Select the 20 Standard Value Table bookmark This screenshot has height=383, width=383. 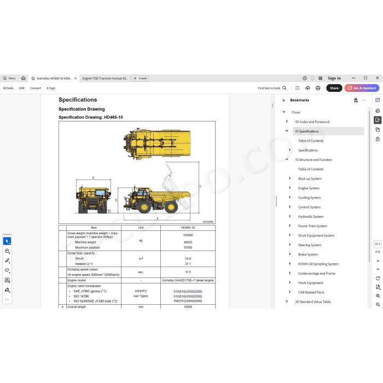click(312, 302)
